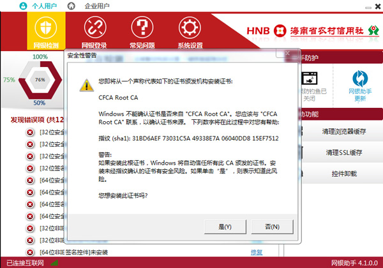This screenshot has height=268, width=383.
Task: Open the 常见问题 question mark tab
Action: [x=142, y=31]
